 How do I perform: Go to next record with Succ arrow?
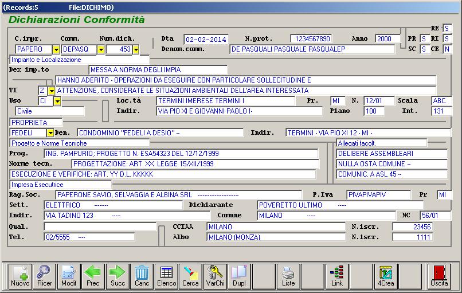(x=118, y=276)
